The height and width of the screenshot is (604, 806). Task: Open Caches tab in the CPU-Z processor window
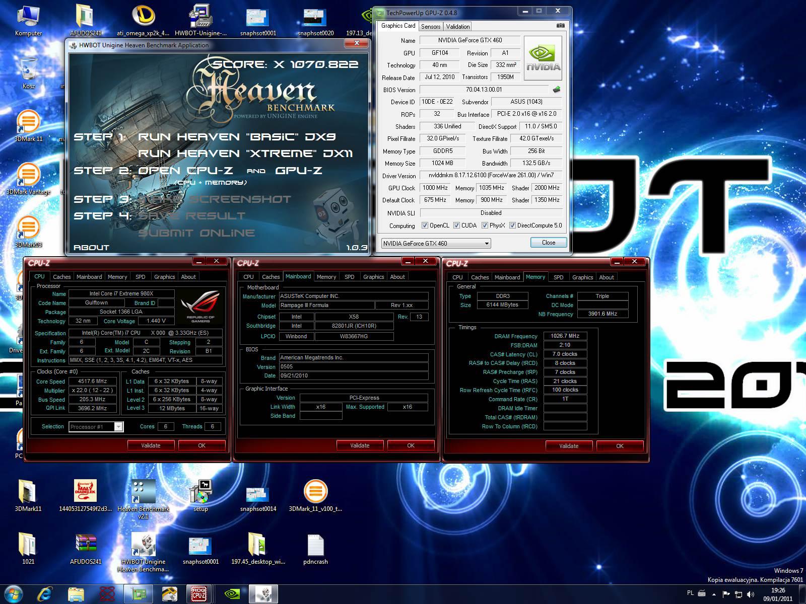coord(62,277)
